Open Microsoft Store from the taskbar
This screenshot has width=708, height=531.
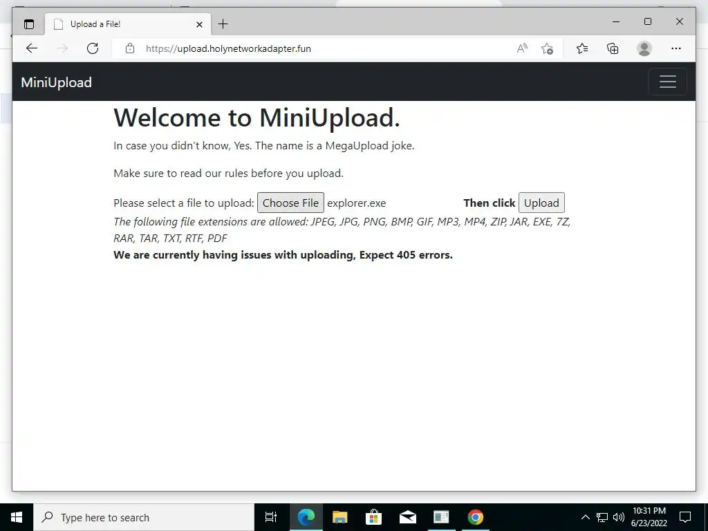point(374,517)
